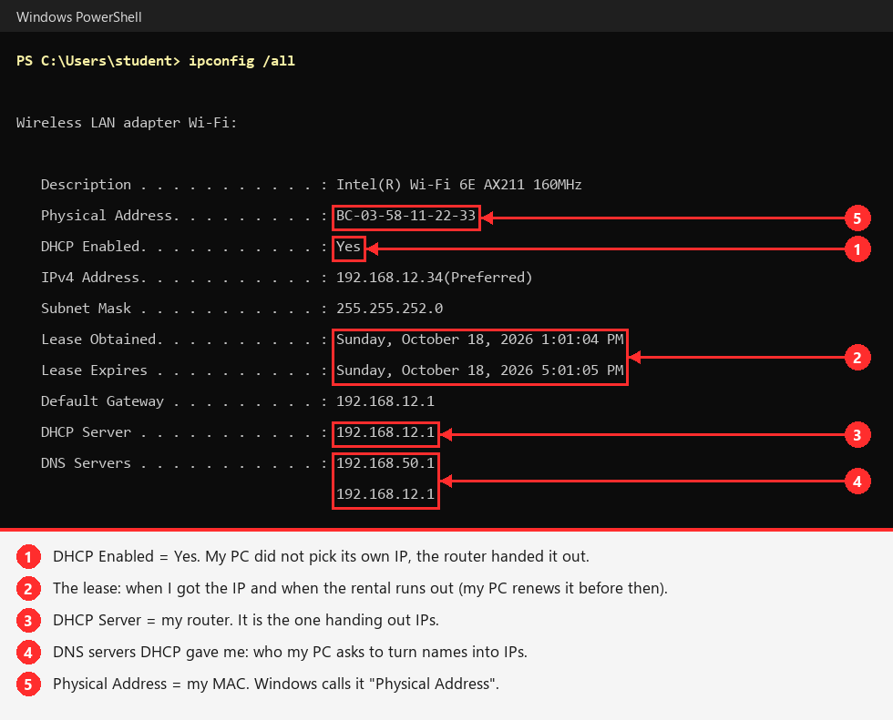Click the Default Gateway value 192.168.12.1

(385, 401)
